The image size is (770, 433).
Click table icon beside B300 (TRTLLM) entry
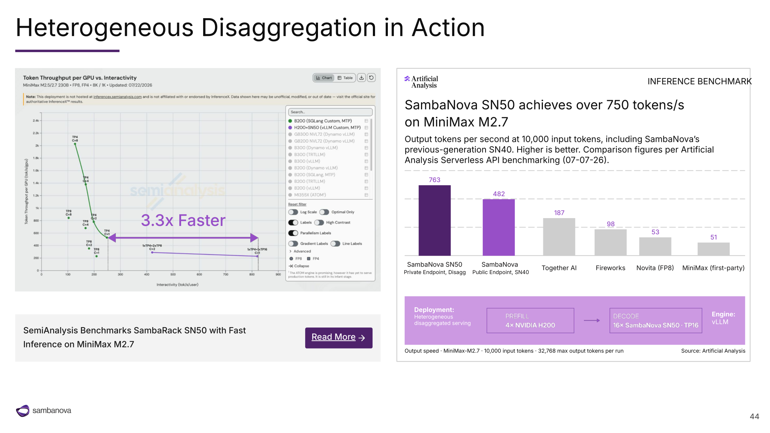[366, 155]
